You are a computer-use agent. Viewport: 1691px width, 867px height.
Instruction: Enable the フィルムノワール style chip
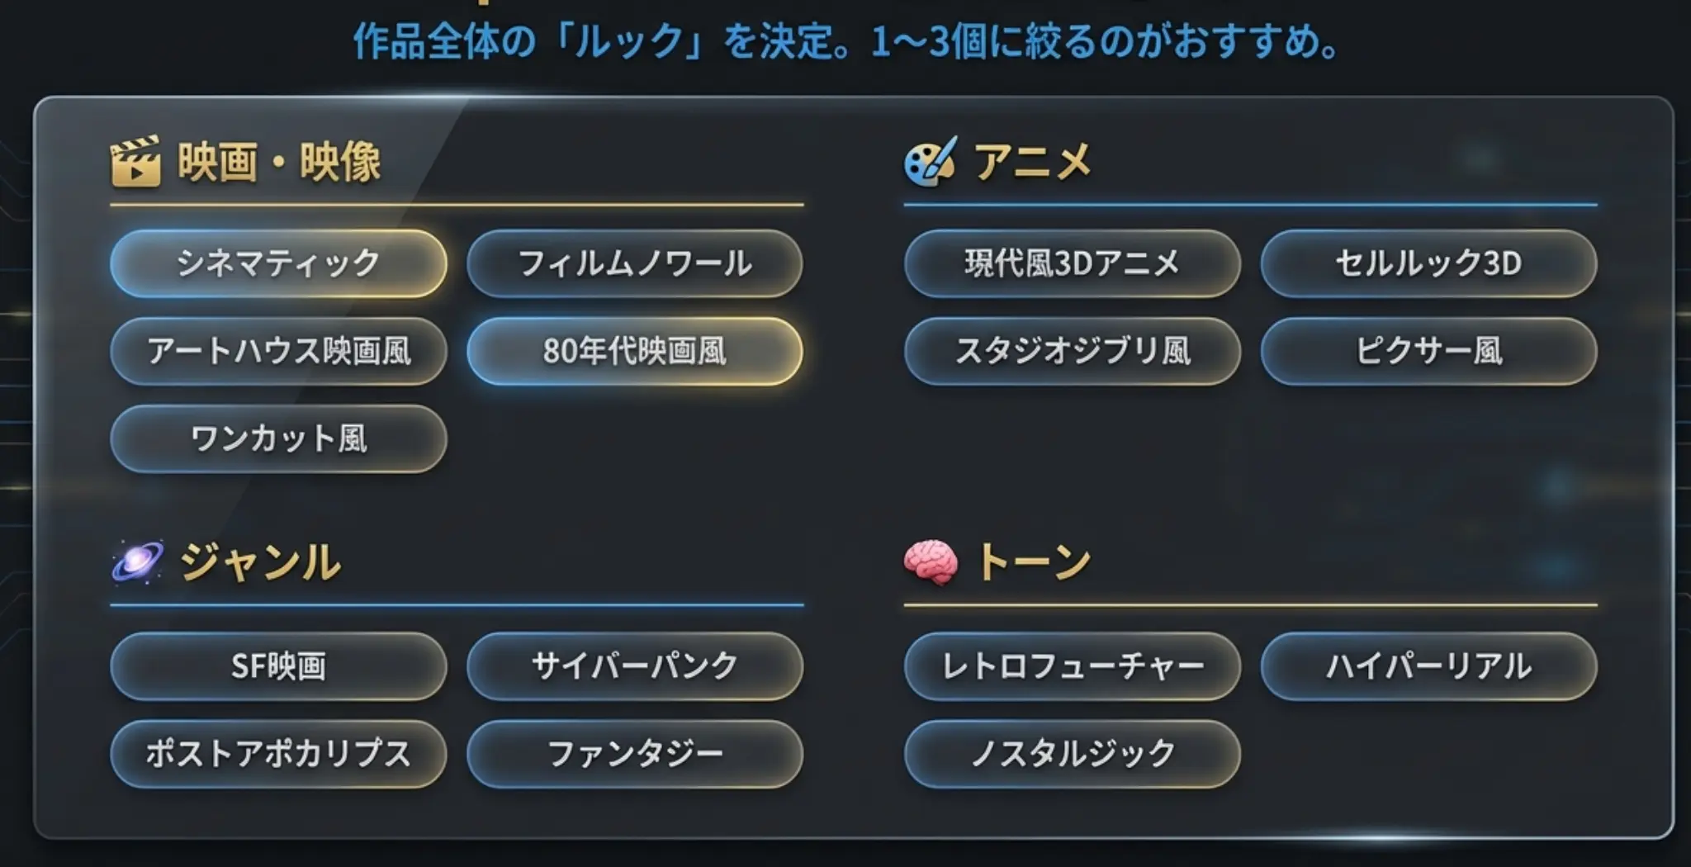pyautogui.click(x=634, y=263)
